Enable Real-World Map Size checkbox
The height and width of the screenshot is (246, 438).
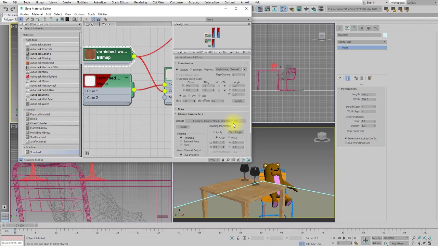[346, 143]
